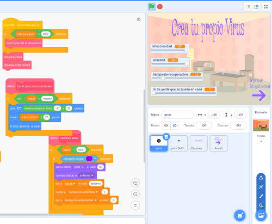Edit the sprite name field gente
The height and width of the screenshot is (224, 272).
coord(177,114)
